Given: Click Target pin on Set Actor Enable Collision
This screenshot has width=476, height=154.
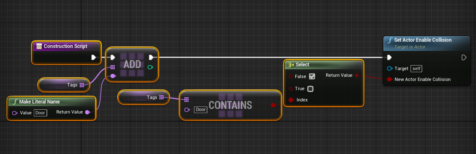Looking at the screenshot, I should click(390, 68).
